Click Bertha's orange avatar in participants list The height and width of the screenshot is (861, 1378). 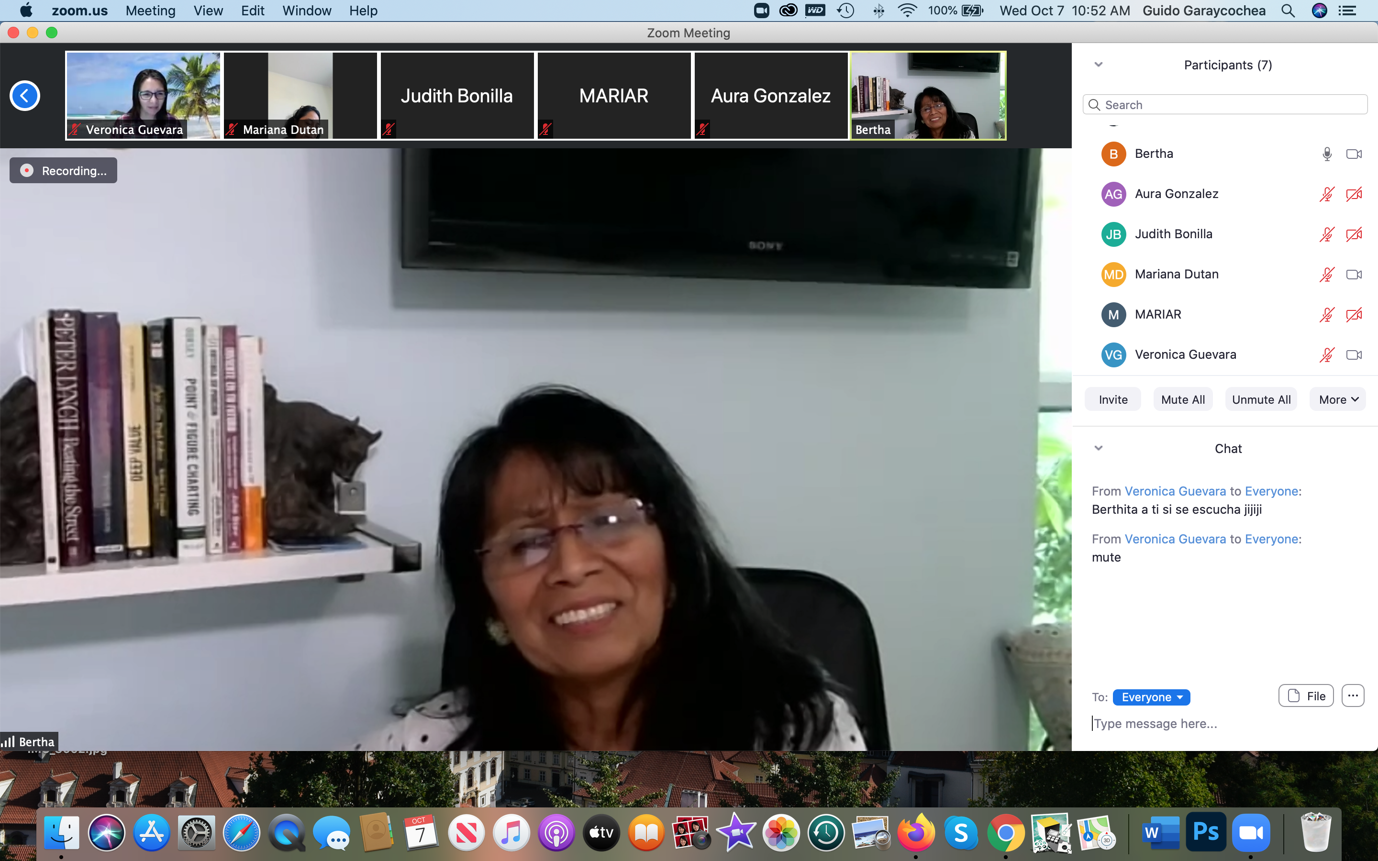pyautogui.click(x=1112, y=154)
